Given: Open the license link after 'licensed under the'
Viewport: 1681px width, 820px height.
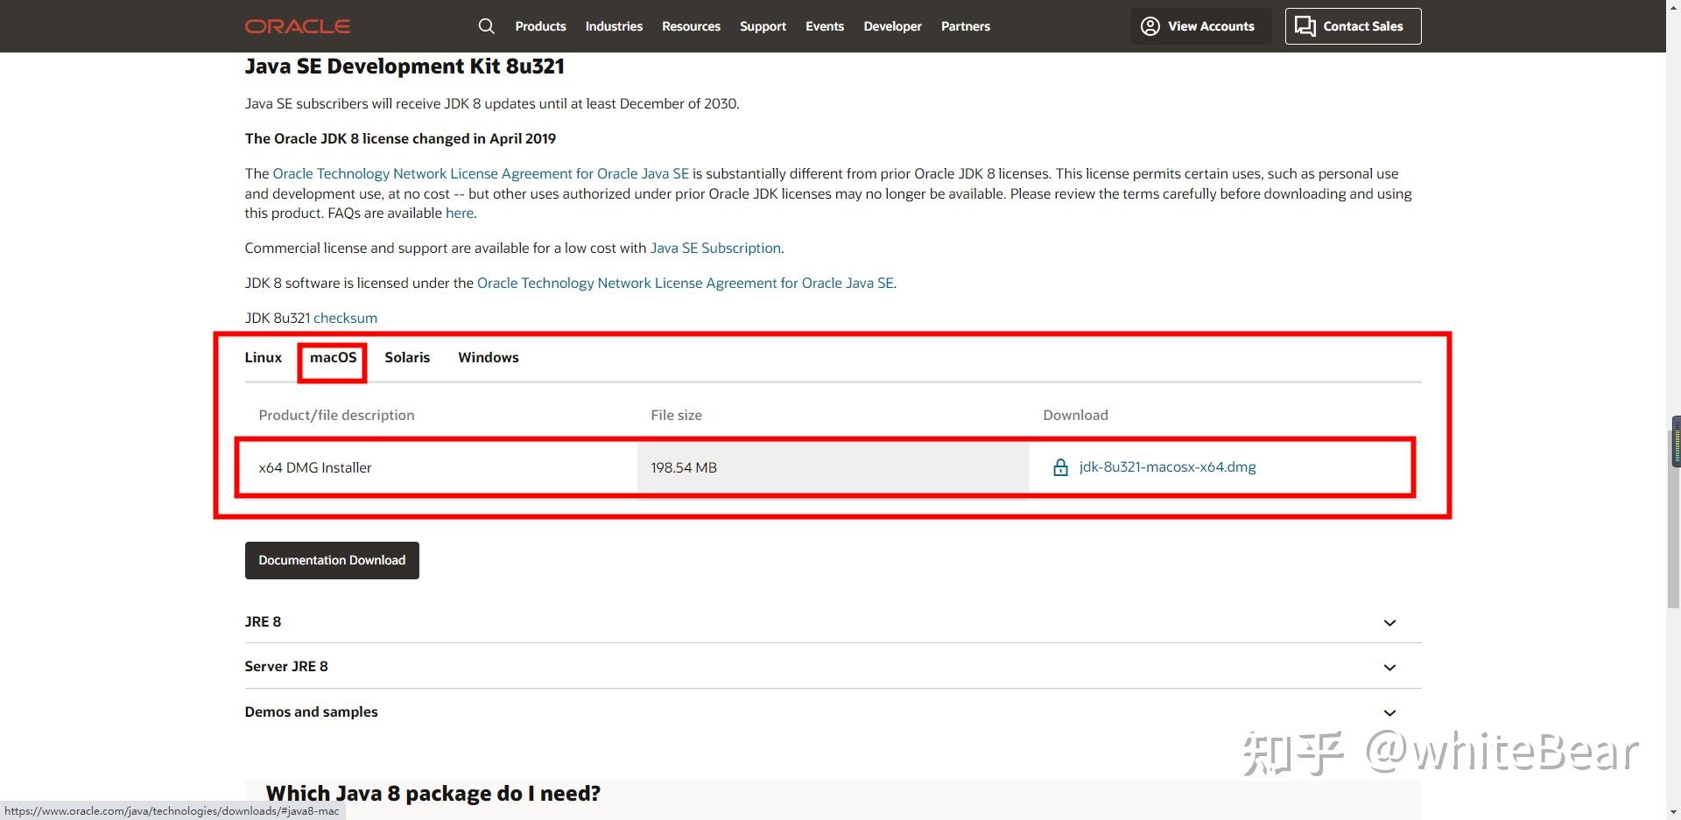Looking at the screenshot, I should [686, 283].
